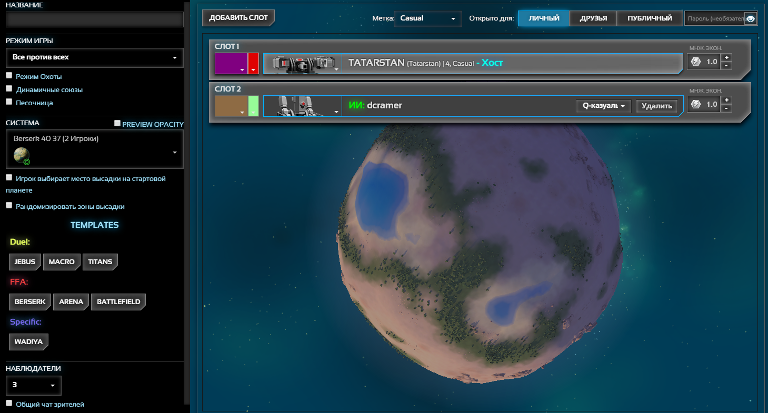Apply the BATTLEFIELD FFA template
This screenshot has height=413, width=768.
118,301
